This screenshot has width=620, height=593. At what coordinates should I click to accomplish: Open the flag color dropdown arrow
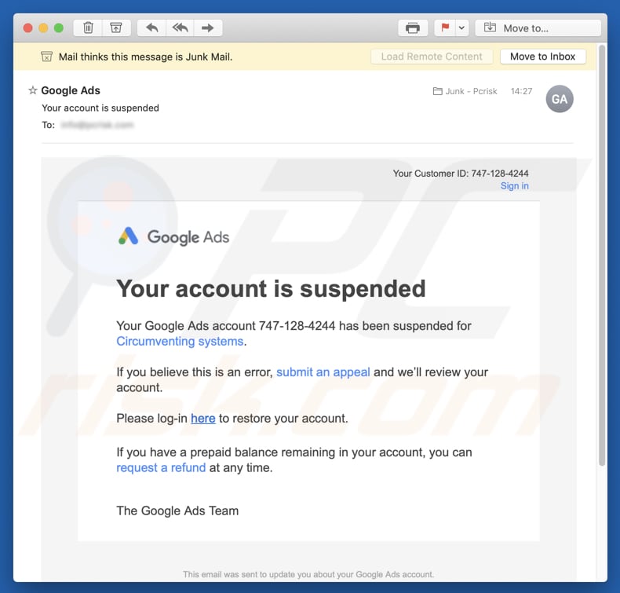462,28
